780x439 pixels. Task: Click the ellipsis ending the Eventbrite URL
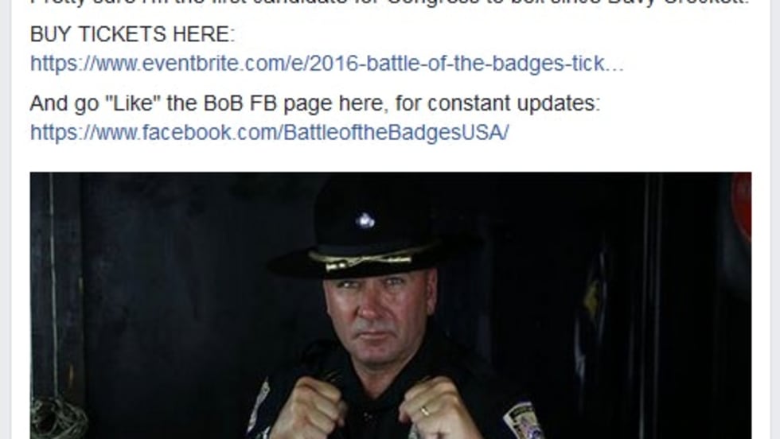[x=614, y=64]
